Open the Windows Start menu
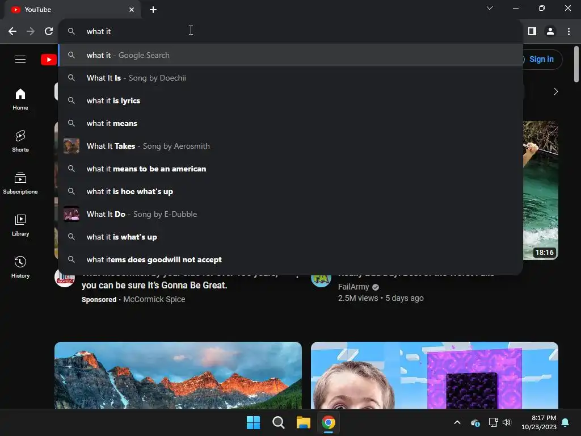This screenshot has height=436, width=581. click(x=254, y=422)
